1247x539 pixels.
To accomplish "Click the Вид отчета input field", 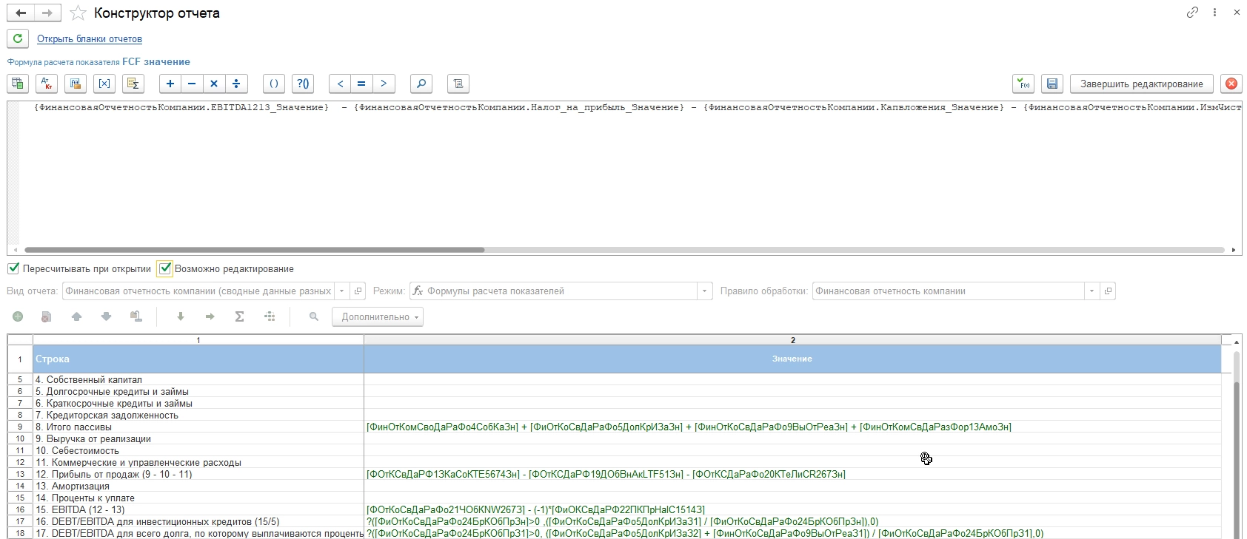I will pyautogui.click(x=198, y=291).
